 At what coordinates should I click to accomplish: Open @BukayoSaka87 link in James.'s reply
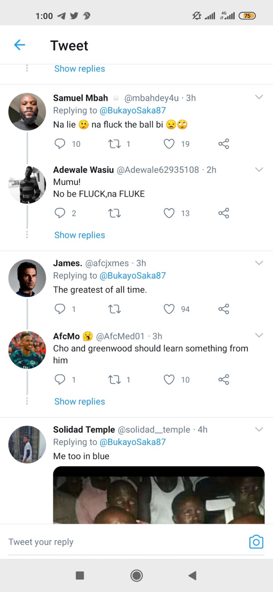(x=133, y=276)
